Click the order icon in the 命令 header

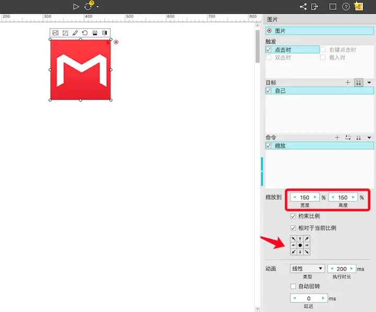358,138
